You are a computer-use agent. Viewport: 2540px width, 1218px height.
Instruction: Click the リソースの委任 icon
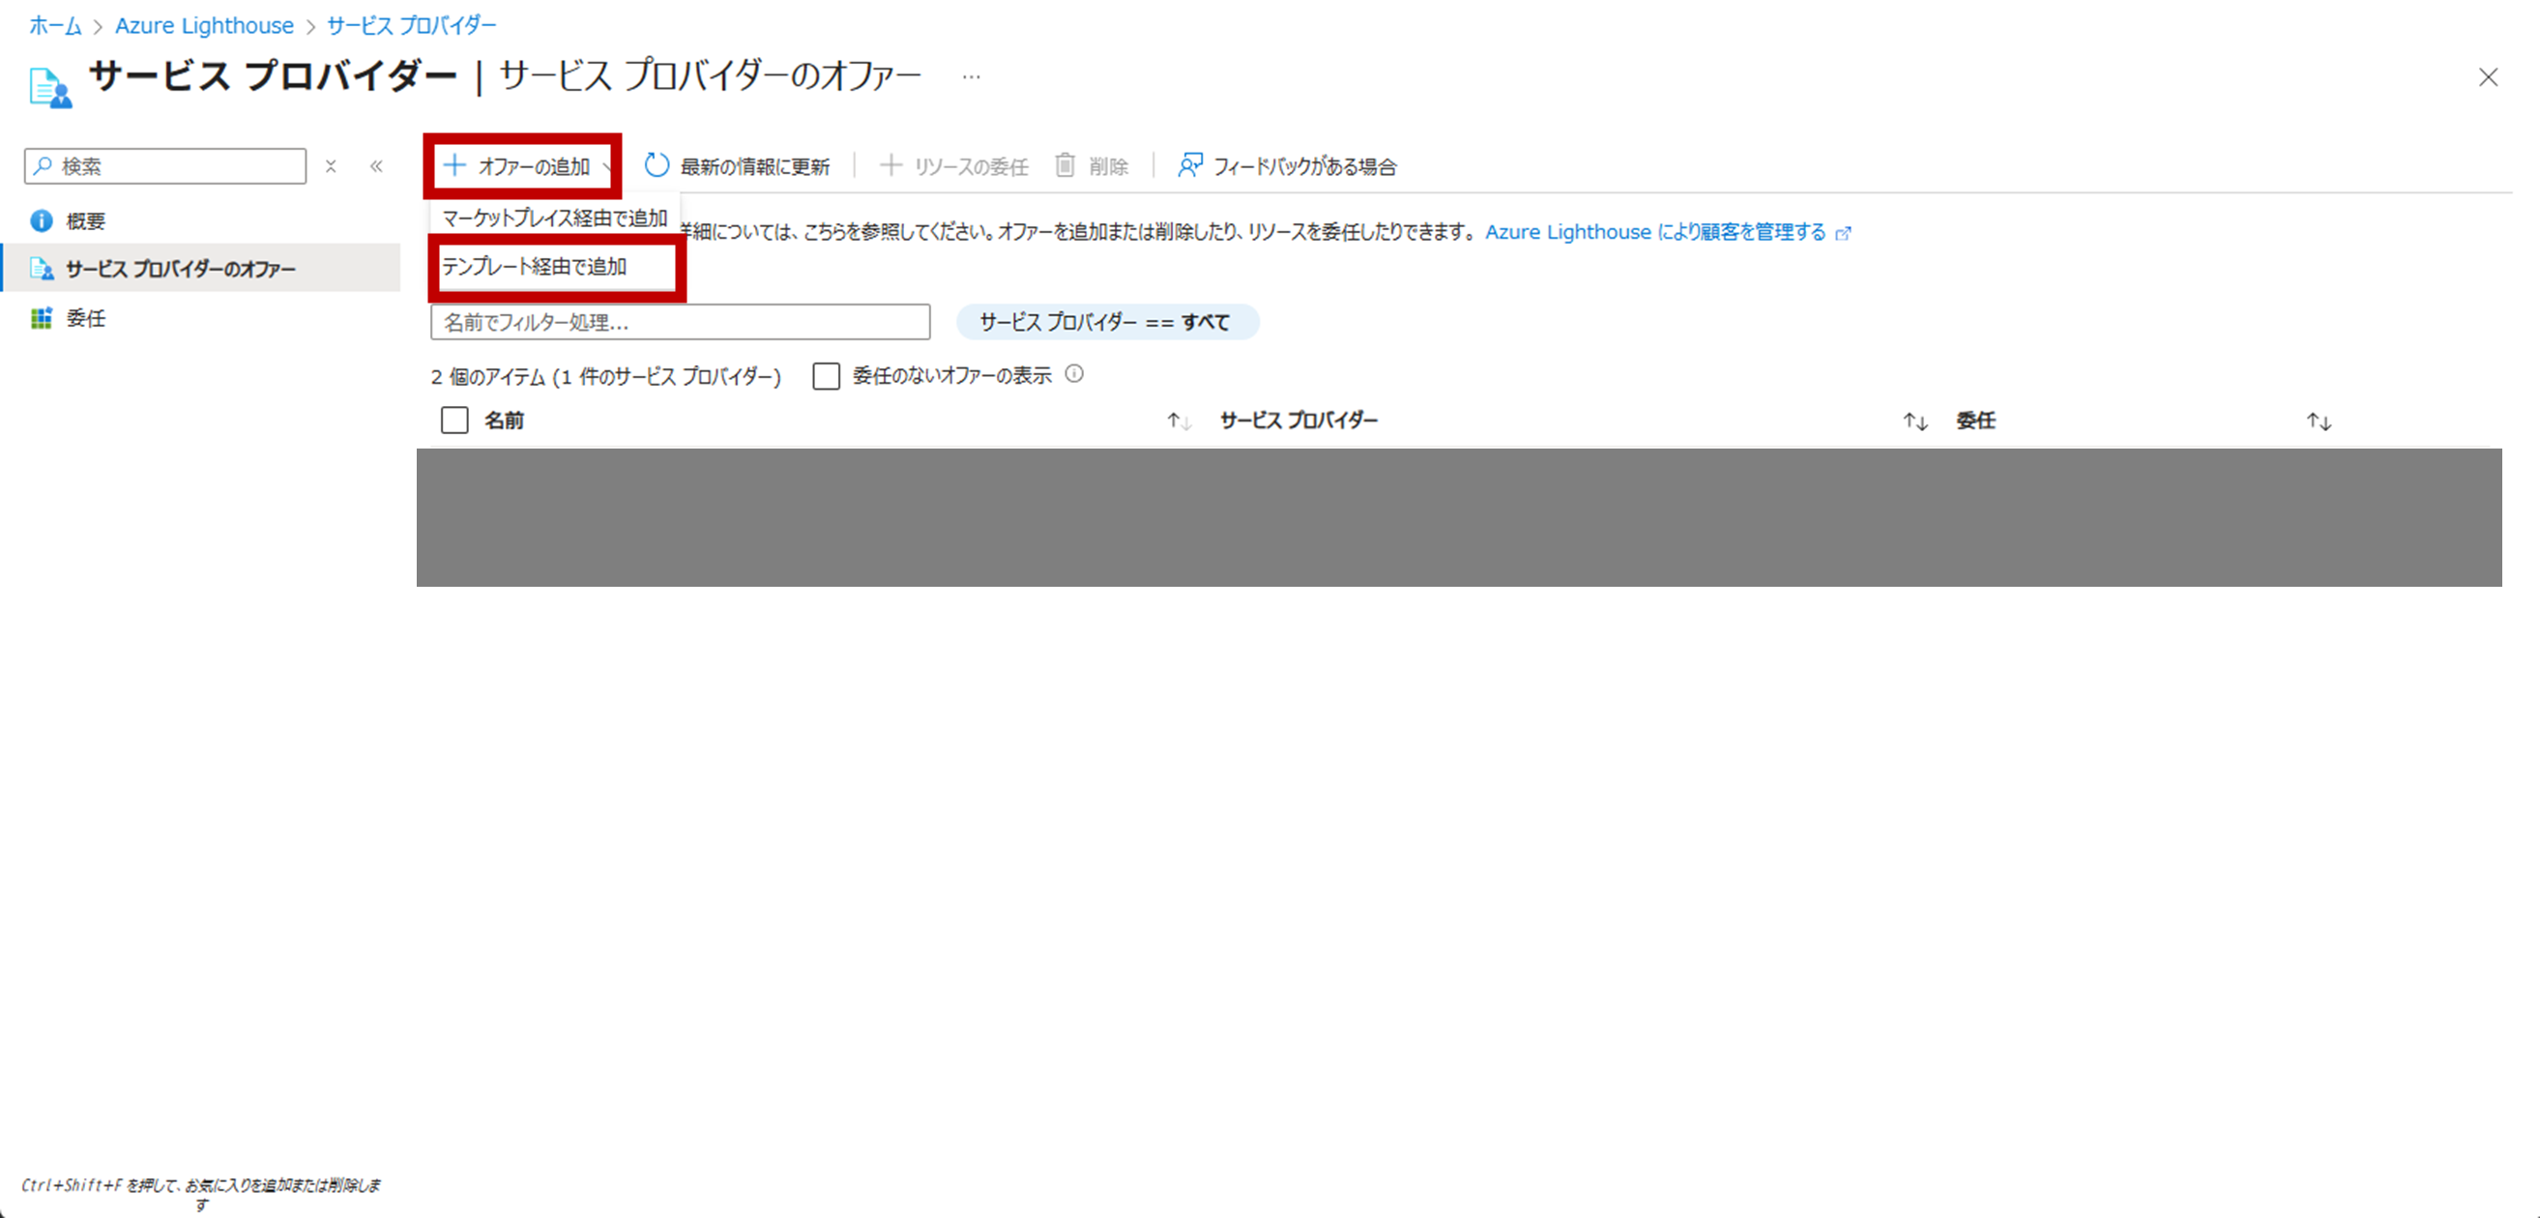(892, 165)
